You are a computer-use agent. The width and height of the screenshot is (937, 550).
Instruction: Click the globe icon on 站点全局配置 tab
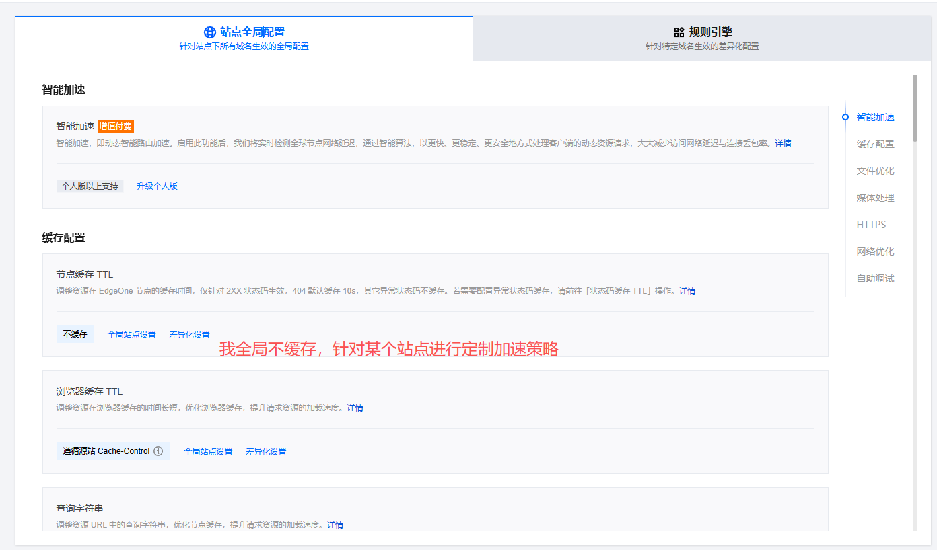[210, 32]
